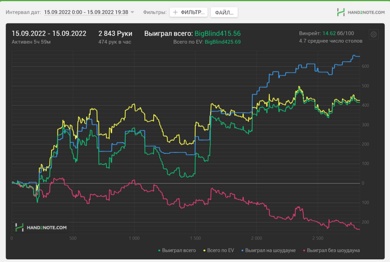Image resolution: width=390 pixels, height=262 pixels.
Task: Toggle the Выиграл без шоудауна legend series
Action: (x=331, y=250)
